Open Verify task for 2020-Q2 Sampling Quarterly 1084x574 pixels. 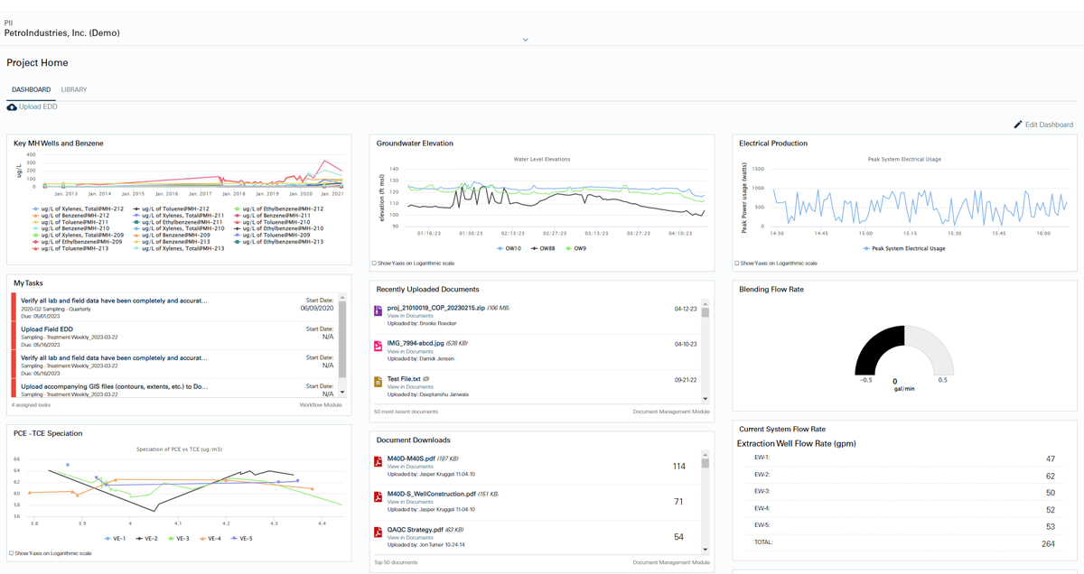114,301
